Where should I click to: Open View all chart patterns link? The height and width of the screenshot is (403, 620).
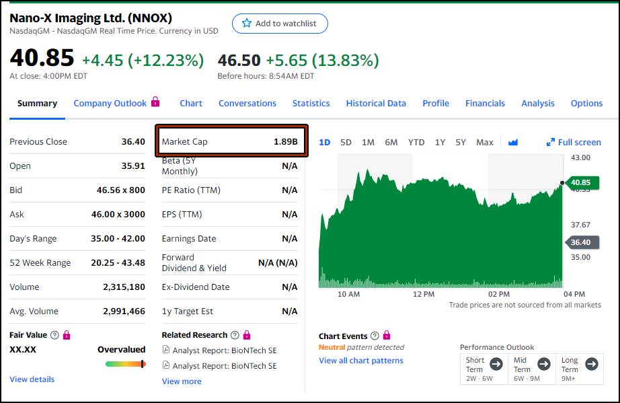point(361,361)
